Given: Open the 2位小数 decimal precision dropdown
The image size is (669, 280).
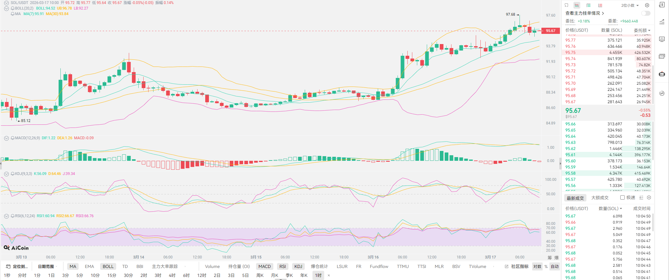Looking at the screenshot, I should tap(630, 5).
